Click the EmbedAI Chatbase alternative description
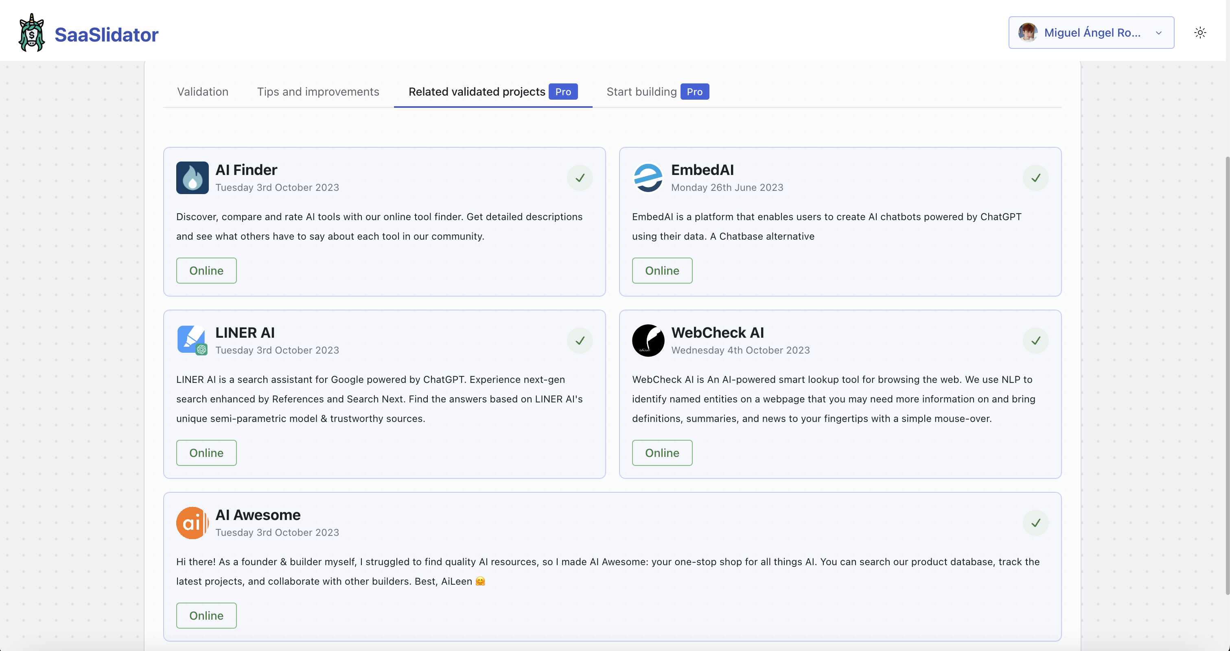The image size is (1230, 651). point(827,226)
